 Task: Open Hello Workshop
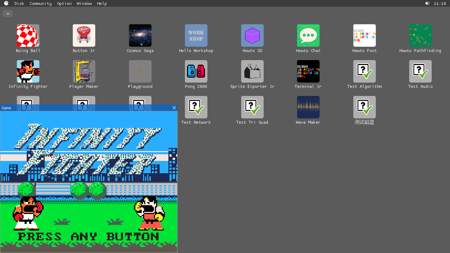(196, 35)
